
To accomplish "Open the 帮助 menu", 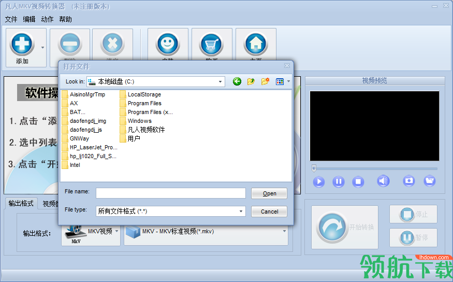I will click(x=65, y=19).
